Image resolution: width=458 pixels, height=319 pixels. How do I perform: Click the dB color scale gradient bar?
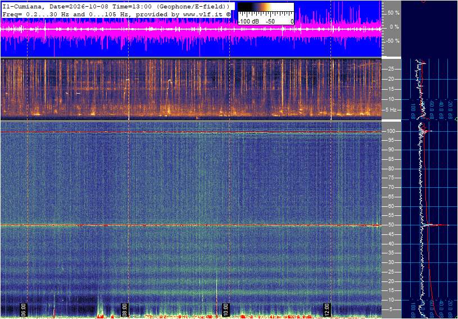point(266,7)
